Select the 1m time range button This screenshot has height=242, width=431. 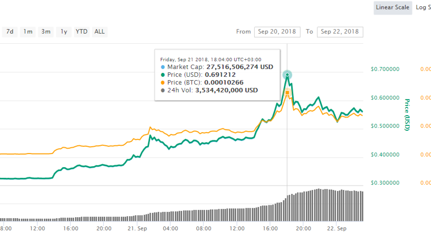coord(28,32)
